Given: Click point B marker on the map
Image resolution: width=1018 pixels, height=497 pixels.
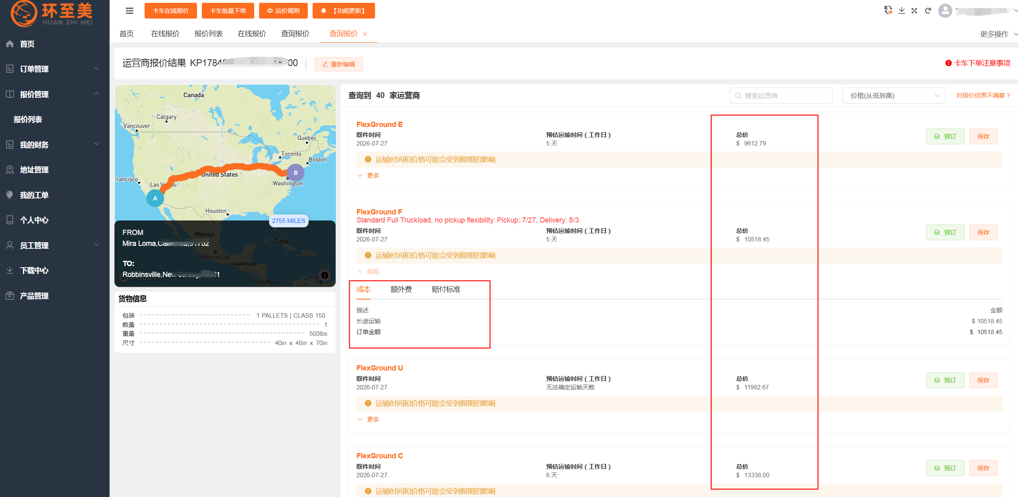Looking at the screenshot, I should click(x=296, y=173).
